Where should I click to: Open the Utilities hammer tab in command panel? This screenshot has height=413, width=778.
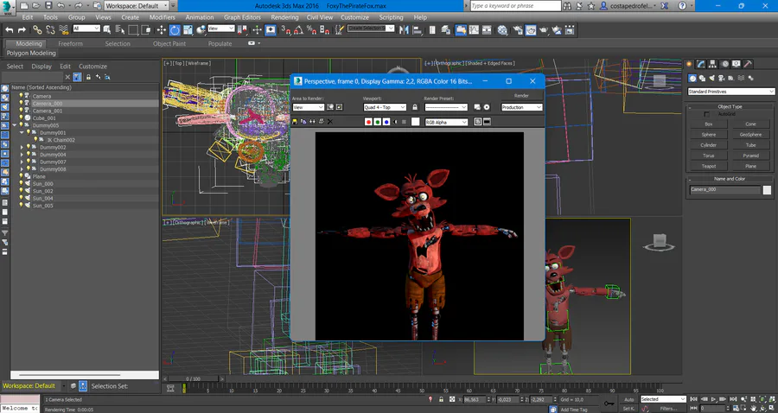click(x=748, y=63)
